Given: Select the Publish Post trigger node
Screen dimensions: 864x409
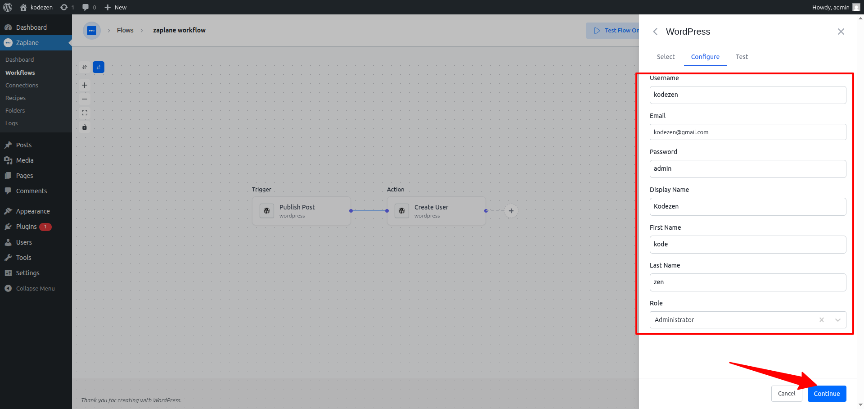Looking at the screenshot, I should [x=301, y=211].
